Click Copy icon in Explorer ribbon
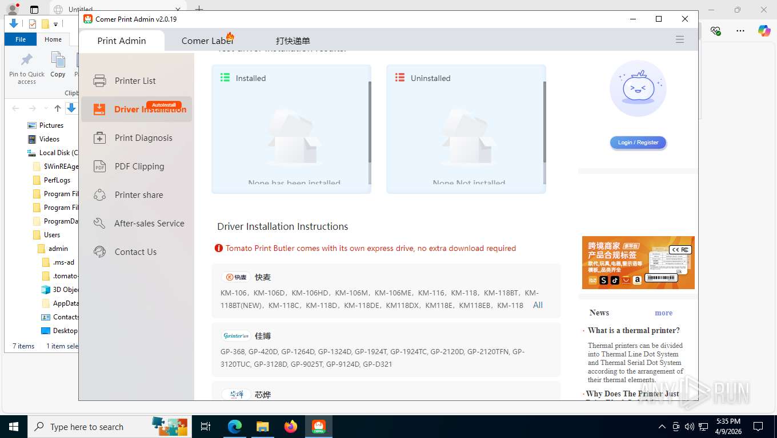The image size is (777, 438). (x=58, y=64)
